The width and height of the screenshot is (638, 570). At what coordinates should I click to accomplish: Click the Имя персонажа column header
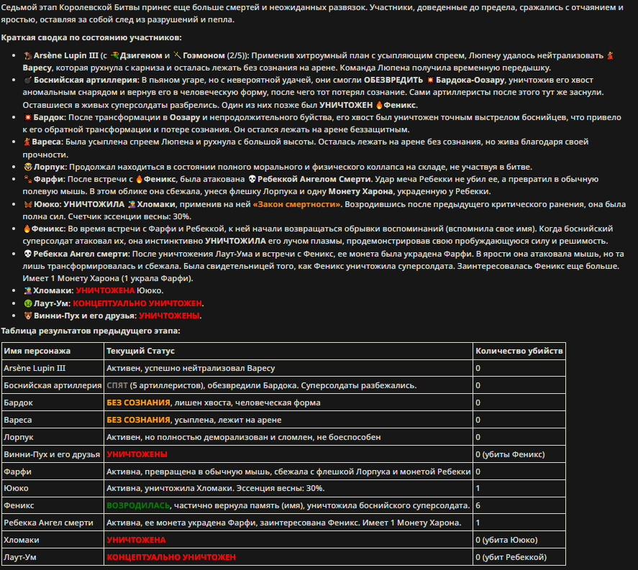click(53, 351)
